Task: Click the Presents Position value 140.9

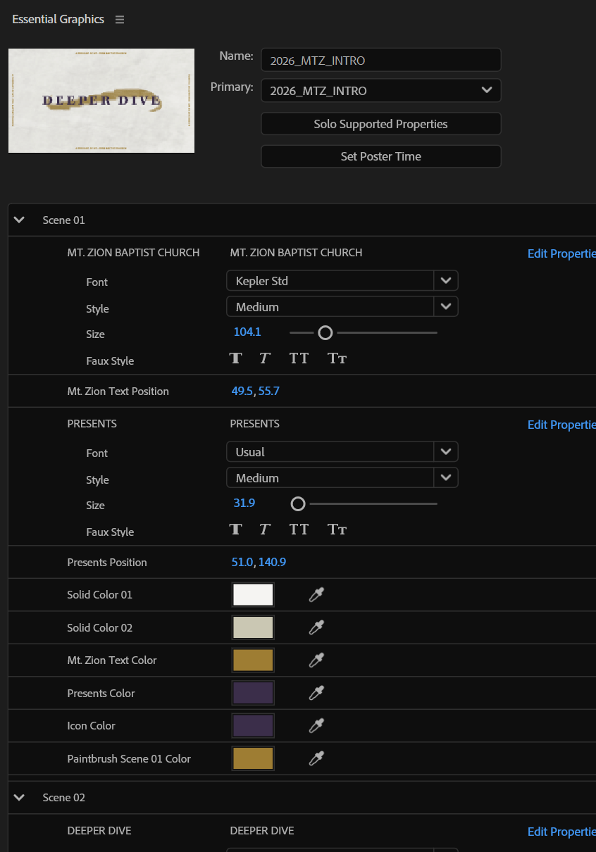Action: pyautogui.click(x=272, y=562)
